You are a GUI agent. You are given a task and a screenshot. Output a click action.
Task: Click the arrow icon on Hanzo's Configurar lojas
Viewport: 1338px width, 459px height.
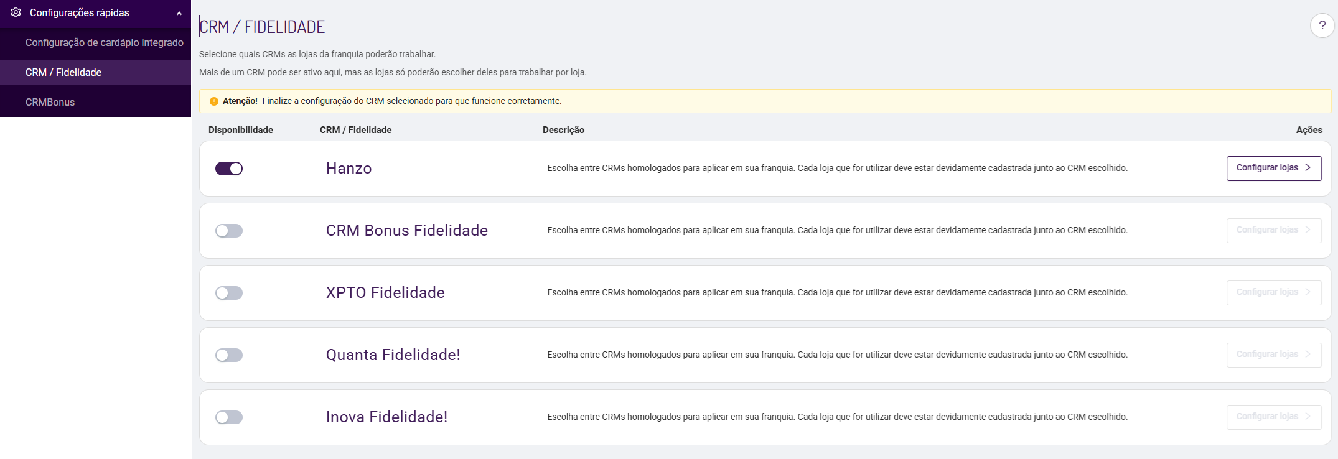click(x=1308, y=168)
